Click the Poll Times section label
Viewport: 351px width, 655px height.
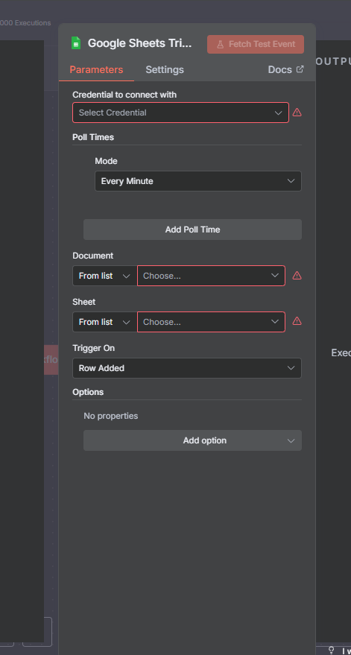pyautogui.click(x=93, y=137)
